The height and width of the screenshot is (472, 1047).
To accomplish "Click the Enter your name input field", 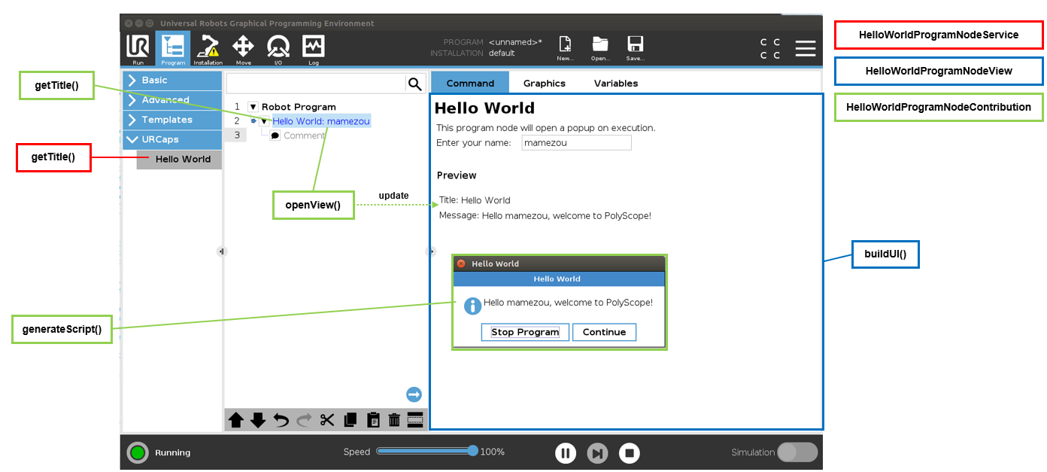I will click(576, 143).
